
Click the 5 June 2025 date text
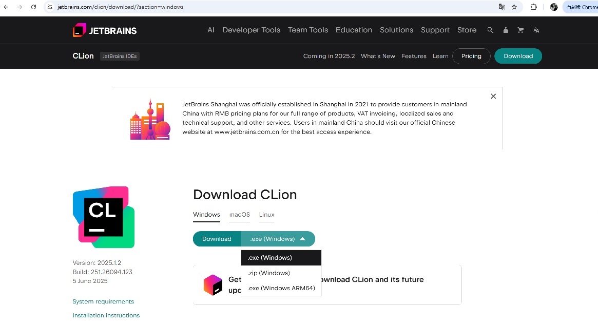coord(90,281)
